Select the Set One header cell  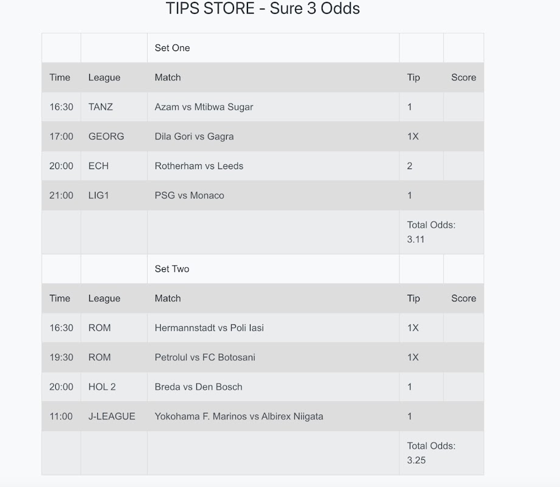pos(172,48)
